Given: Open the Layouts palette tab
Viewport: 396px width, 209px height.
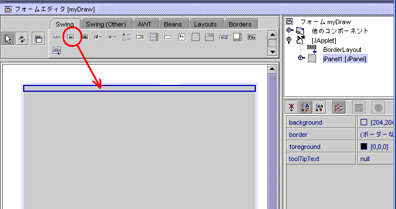Looking at the screenshot, I should 206,24.
